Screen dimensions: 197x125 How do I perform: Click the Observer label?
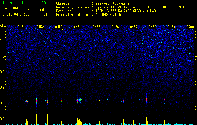(x=64, y=3)
